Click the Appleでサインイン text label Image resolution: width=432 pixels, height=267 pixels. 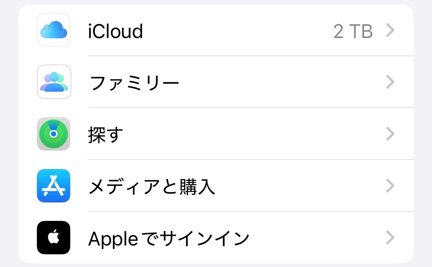[x=169, y=238]
